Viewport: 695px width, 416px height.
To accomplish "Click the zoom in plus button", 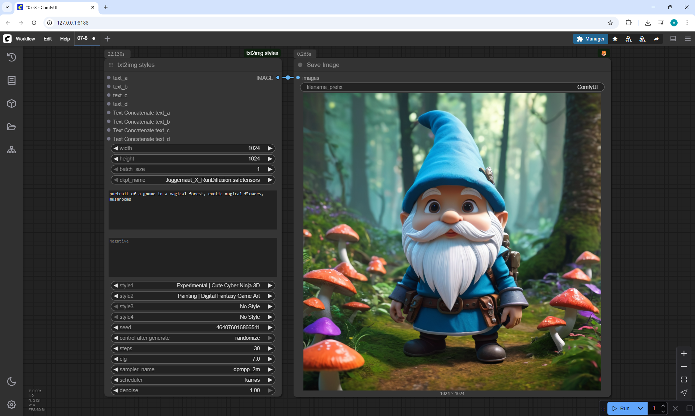I will click(x=684, y=353).
